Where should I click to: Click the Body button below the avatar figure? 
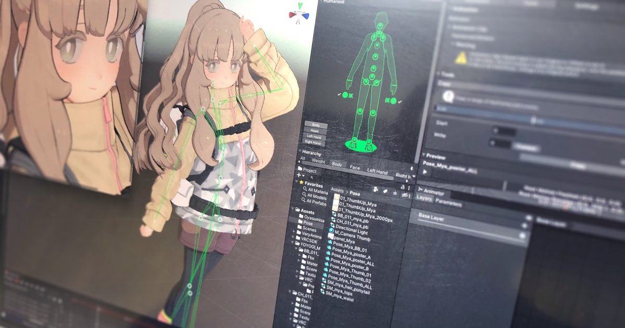[x=316, y=125]
